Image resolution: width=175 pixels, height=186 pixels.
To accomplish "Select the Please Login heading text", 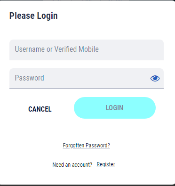I will [33, 16].
